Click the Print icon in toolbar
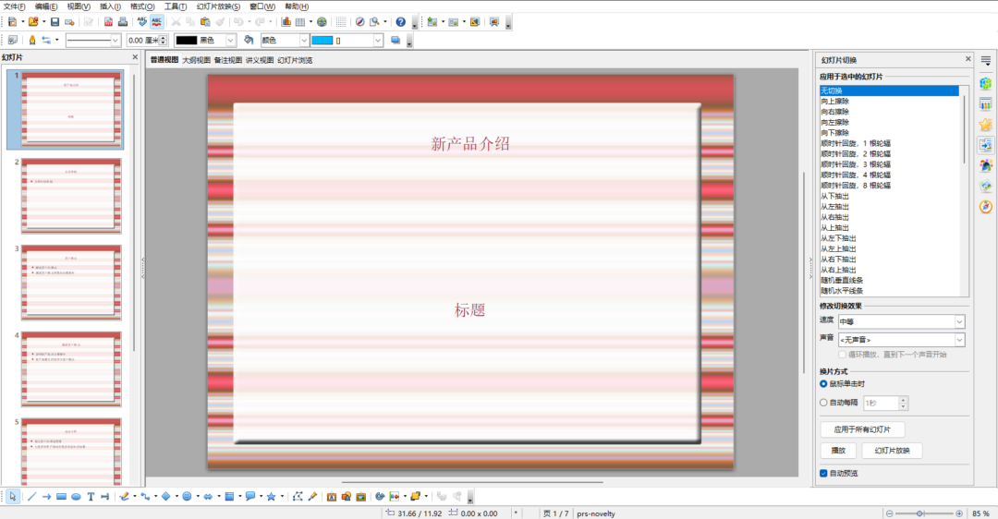 point(122,21)
